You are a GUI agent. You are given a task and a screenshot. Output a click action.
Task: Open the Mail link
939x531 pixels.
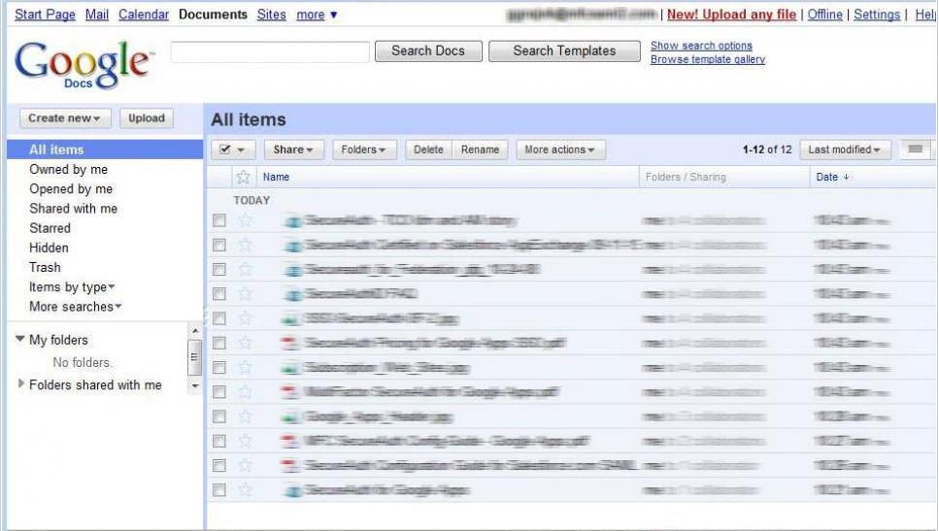[x=97, y=15]
